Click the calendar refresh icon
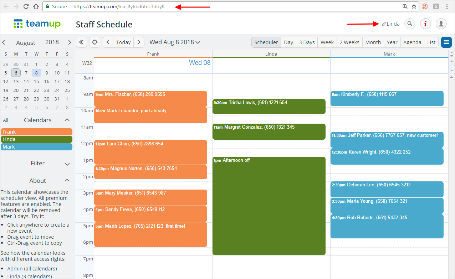 (95, 42)
